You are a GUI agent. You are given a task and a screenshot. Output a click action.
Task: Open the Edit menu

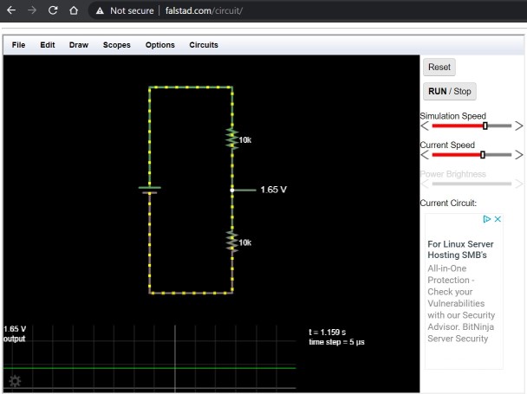pos(48,45)
